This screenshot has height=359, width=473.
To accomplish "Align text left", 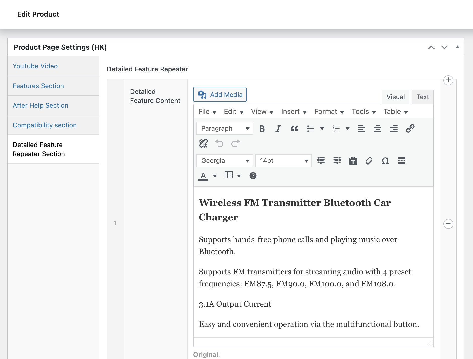I will pos(362,129).
